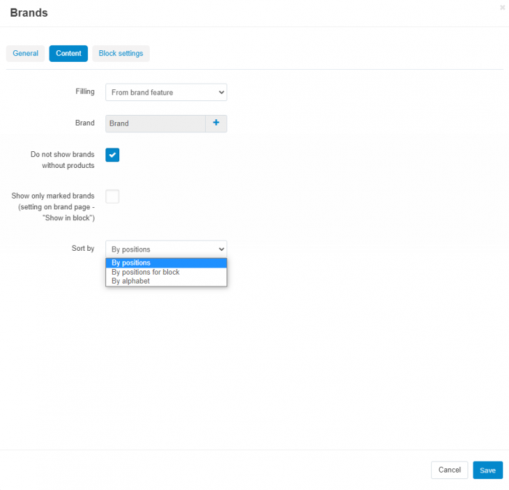Choose By positions for block option

(x=167, y=272)
